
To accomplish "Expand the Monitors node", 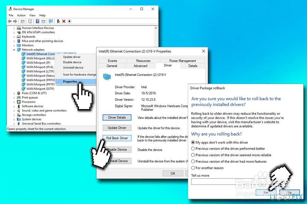I will coord(14,45).
